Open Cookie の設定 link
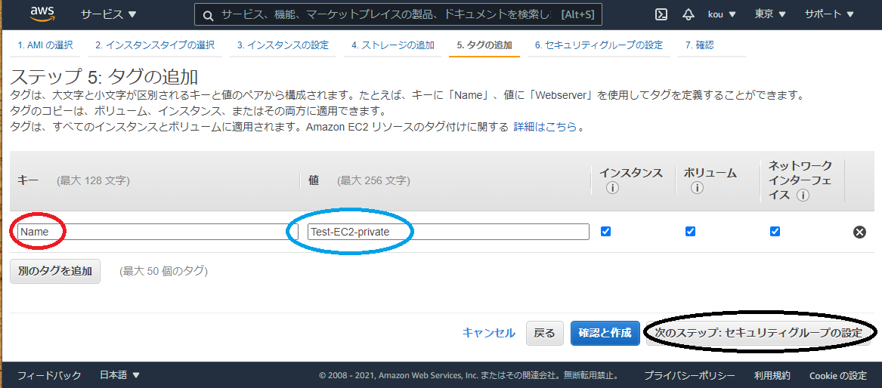This screenshot has height=388, width=882. 837,376
